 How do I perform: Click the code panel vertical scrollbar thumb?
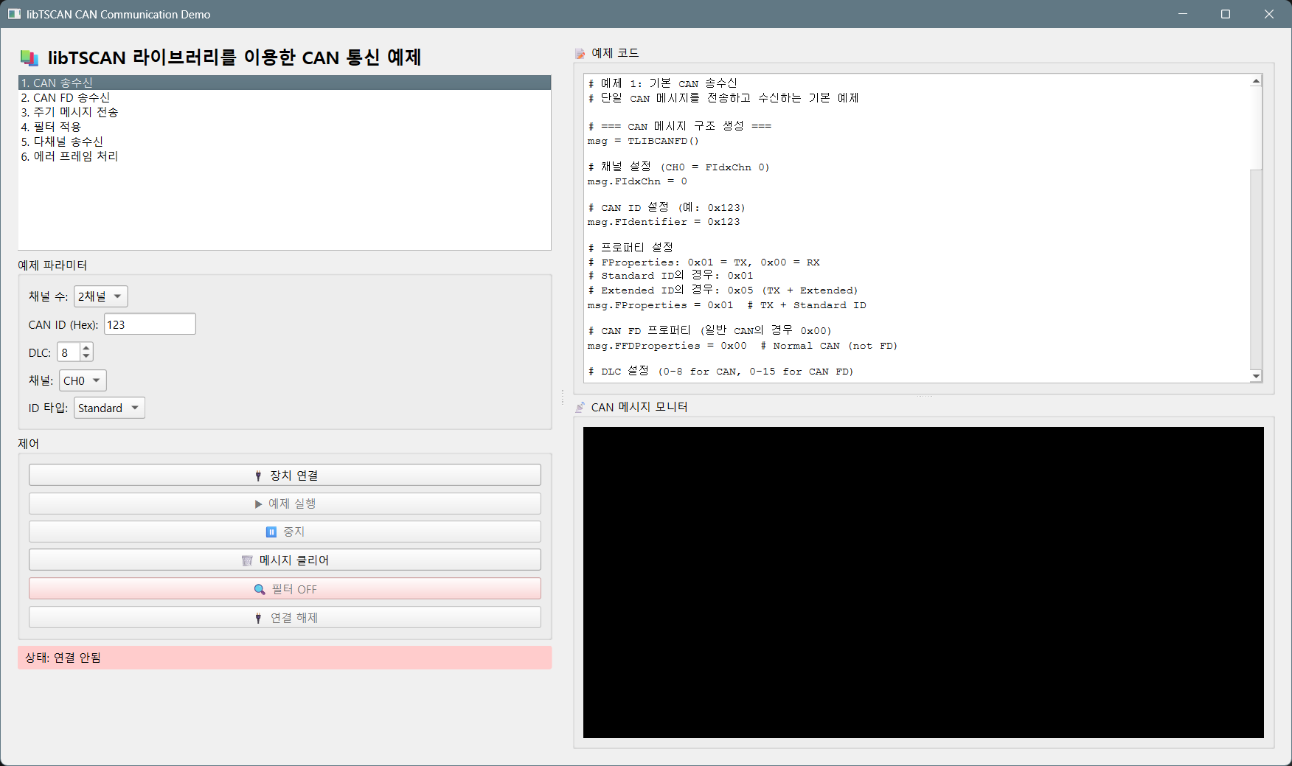[x=1256, y=128]
